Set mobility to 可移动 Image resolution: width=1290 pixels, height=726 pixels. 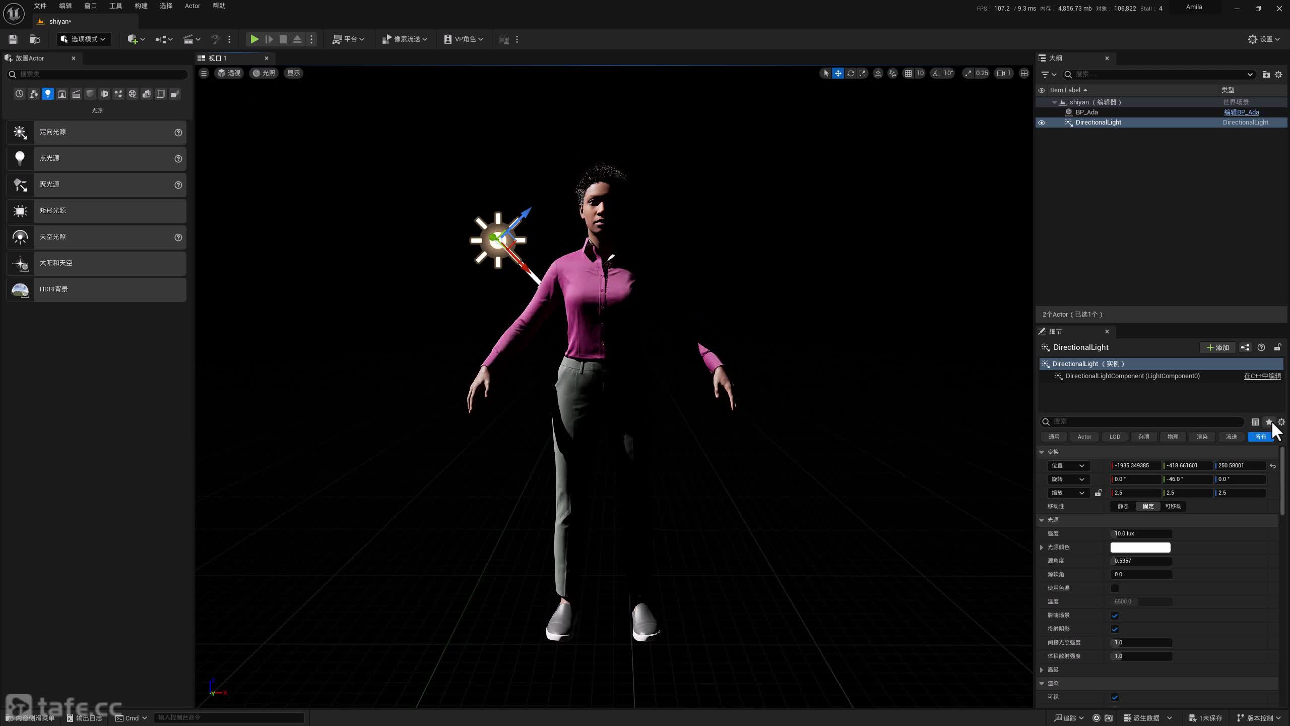(1173, 507)
